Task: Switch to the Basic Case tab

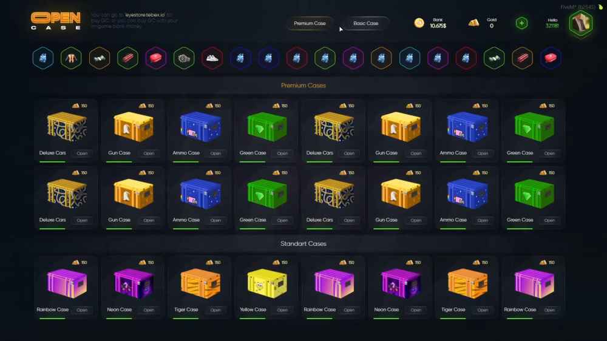Action: point(365,23)
